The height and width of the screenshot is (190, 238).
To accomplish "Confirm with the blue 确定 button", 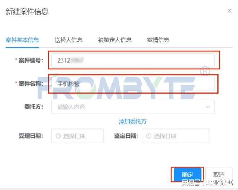I will coord(188,175).
